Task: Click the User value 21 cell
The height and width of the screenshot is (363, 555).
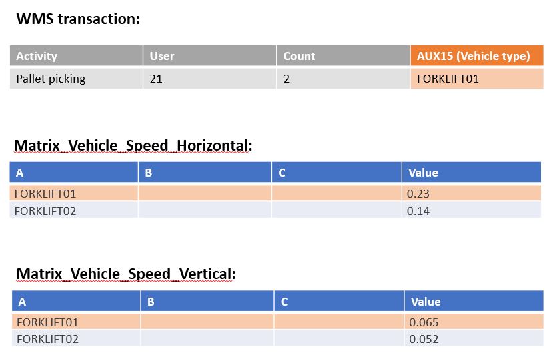Action: point(157,79)
